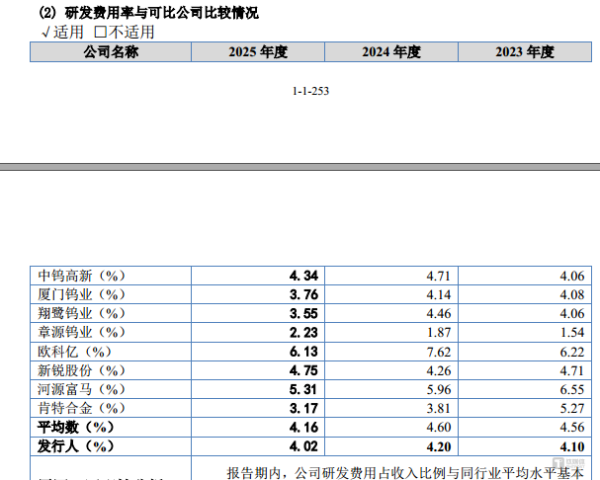
Task: Click 厦门钨业 2025 value 3.76
Action: pyautogui.click(x=303, y=294)
